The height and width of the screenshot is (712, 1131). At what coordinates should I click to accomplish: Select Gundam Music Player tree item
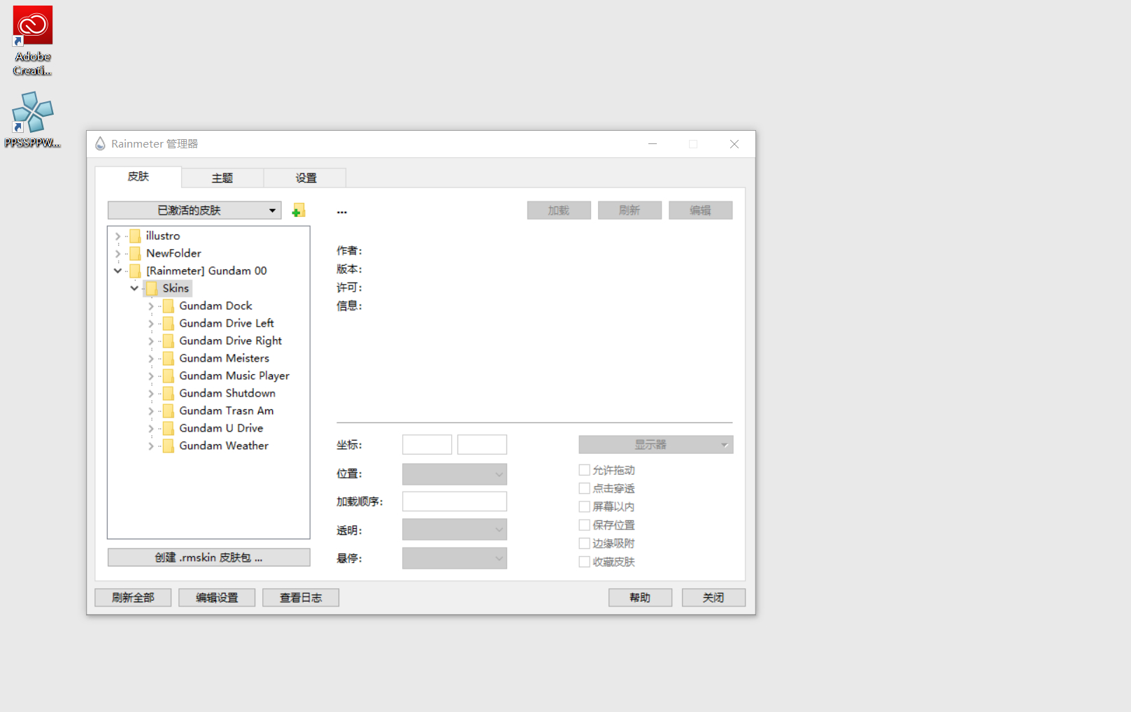(234, 376)
